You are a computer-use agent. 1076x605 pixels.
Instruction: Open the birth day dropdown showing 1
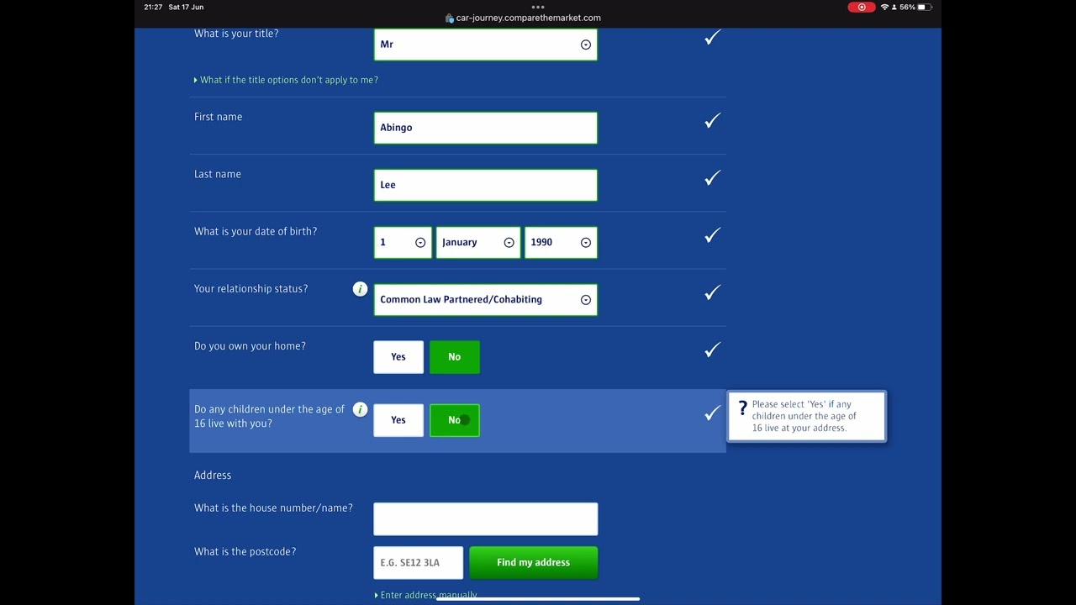pyautogui.click(x=403, y=242)
